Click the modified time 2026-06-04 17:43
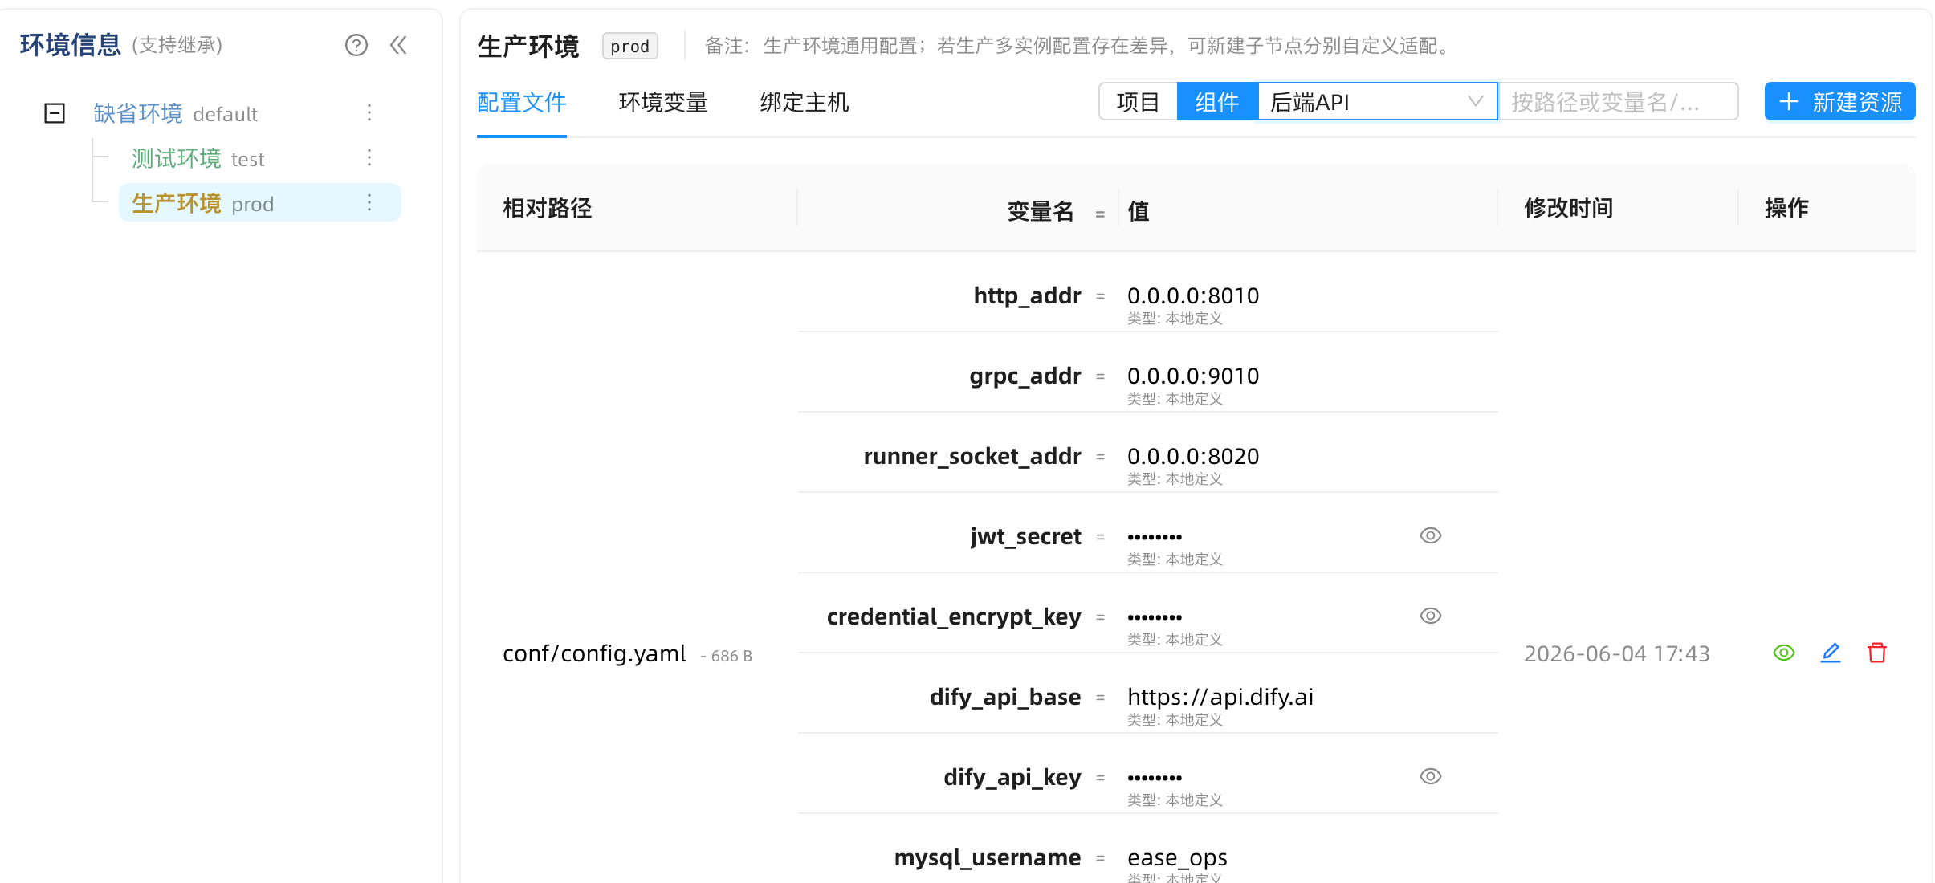 click(x=1617, y=654)
